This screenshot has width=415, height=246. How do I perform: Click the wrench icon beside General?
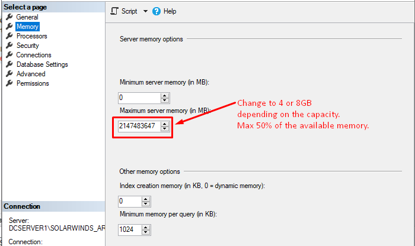pos(9,17)
